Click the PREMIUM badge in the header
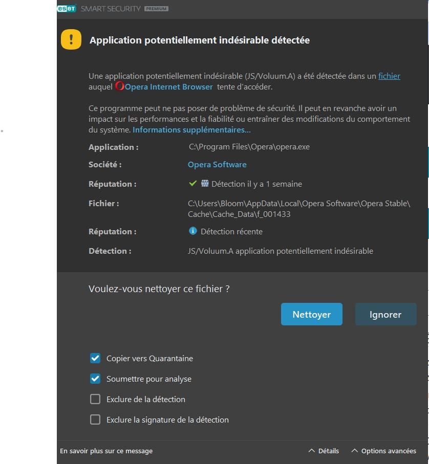 pyautogui.click(x=156, y=9)
